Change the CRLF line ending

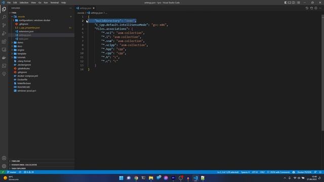tap(262, 172)
